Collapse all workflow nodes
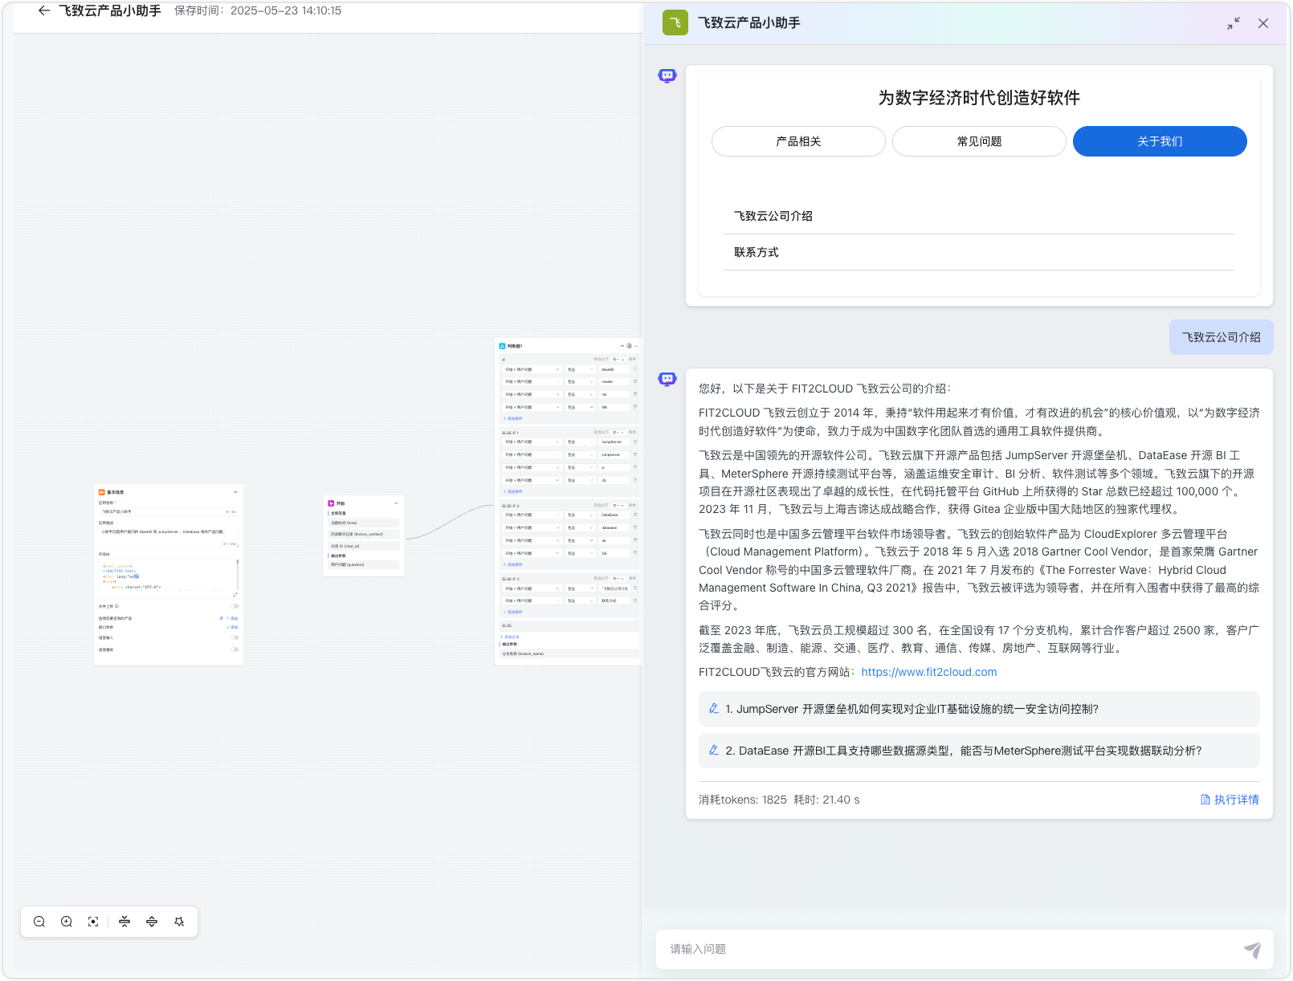The height and width of the screenshot is (981, 1293). click(x=124, y=922)
